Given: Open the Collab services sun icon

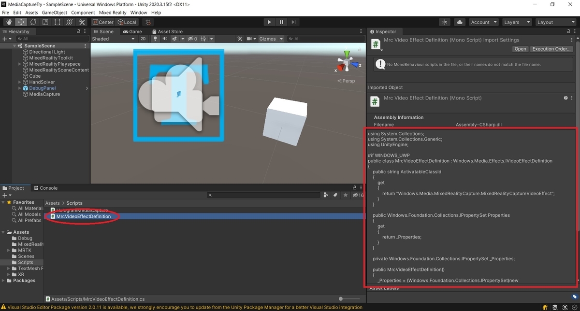Looking at the screenshot, I should click(x=445, y=22).
